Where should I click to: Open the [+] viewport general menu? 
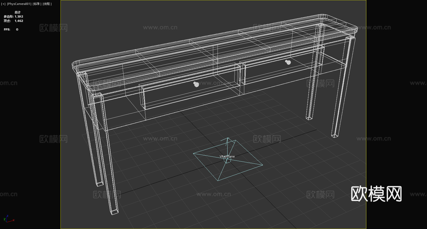pyautogui.click(x=3, y=4)
